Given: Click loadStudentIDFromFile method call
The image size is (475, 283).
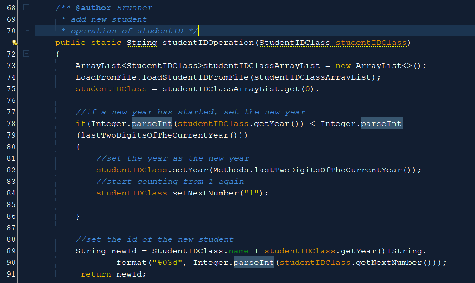Looking at the screenshot, I should click(195, 77).
